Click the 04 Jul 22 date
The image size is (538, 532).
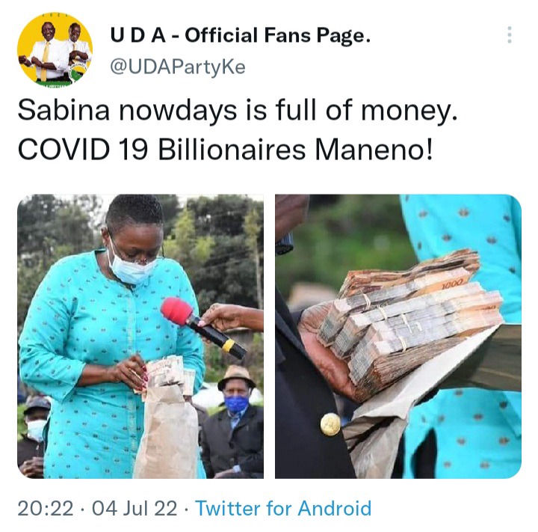[134, 508]
